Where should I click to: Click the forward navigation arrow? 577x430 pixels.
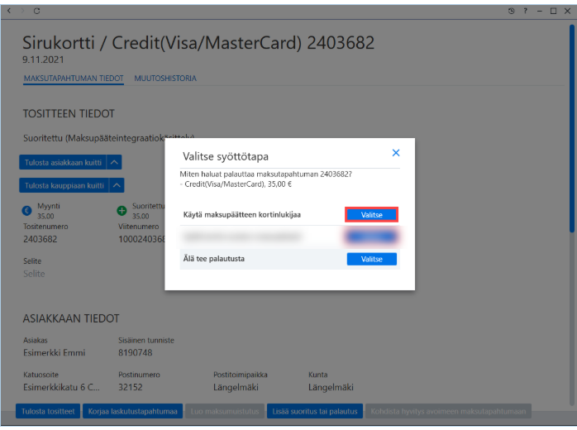(22, 11)
